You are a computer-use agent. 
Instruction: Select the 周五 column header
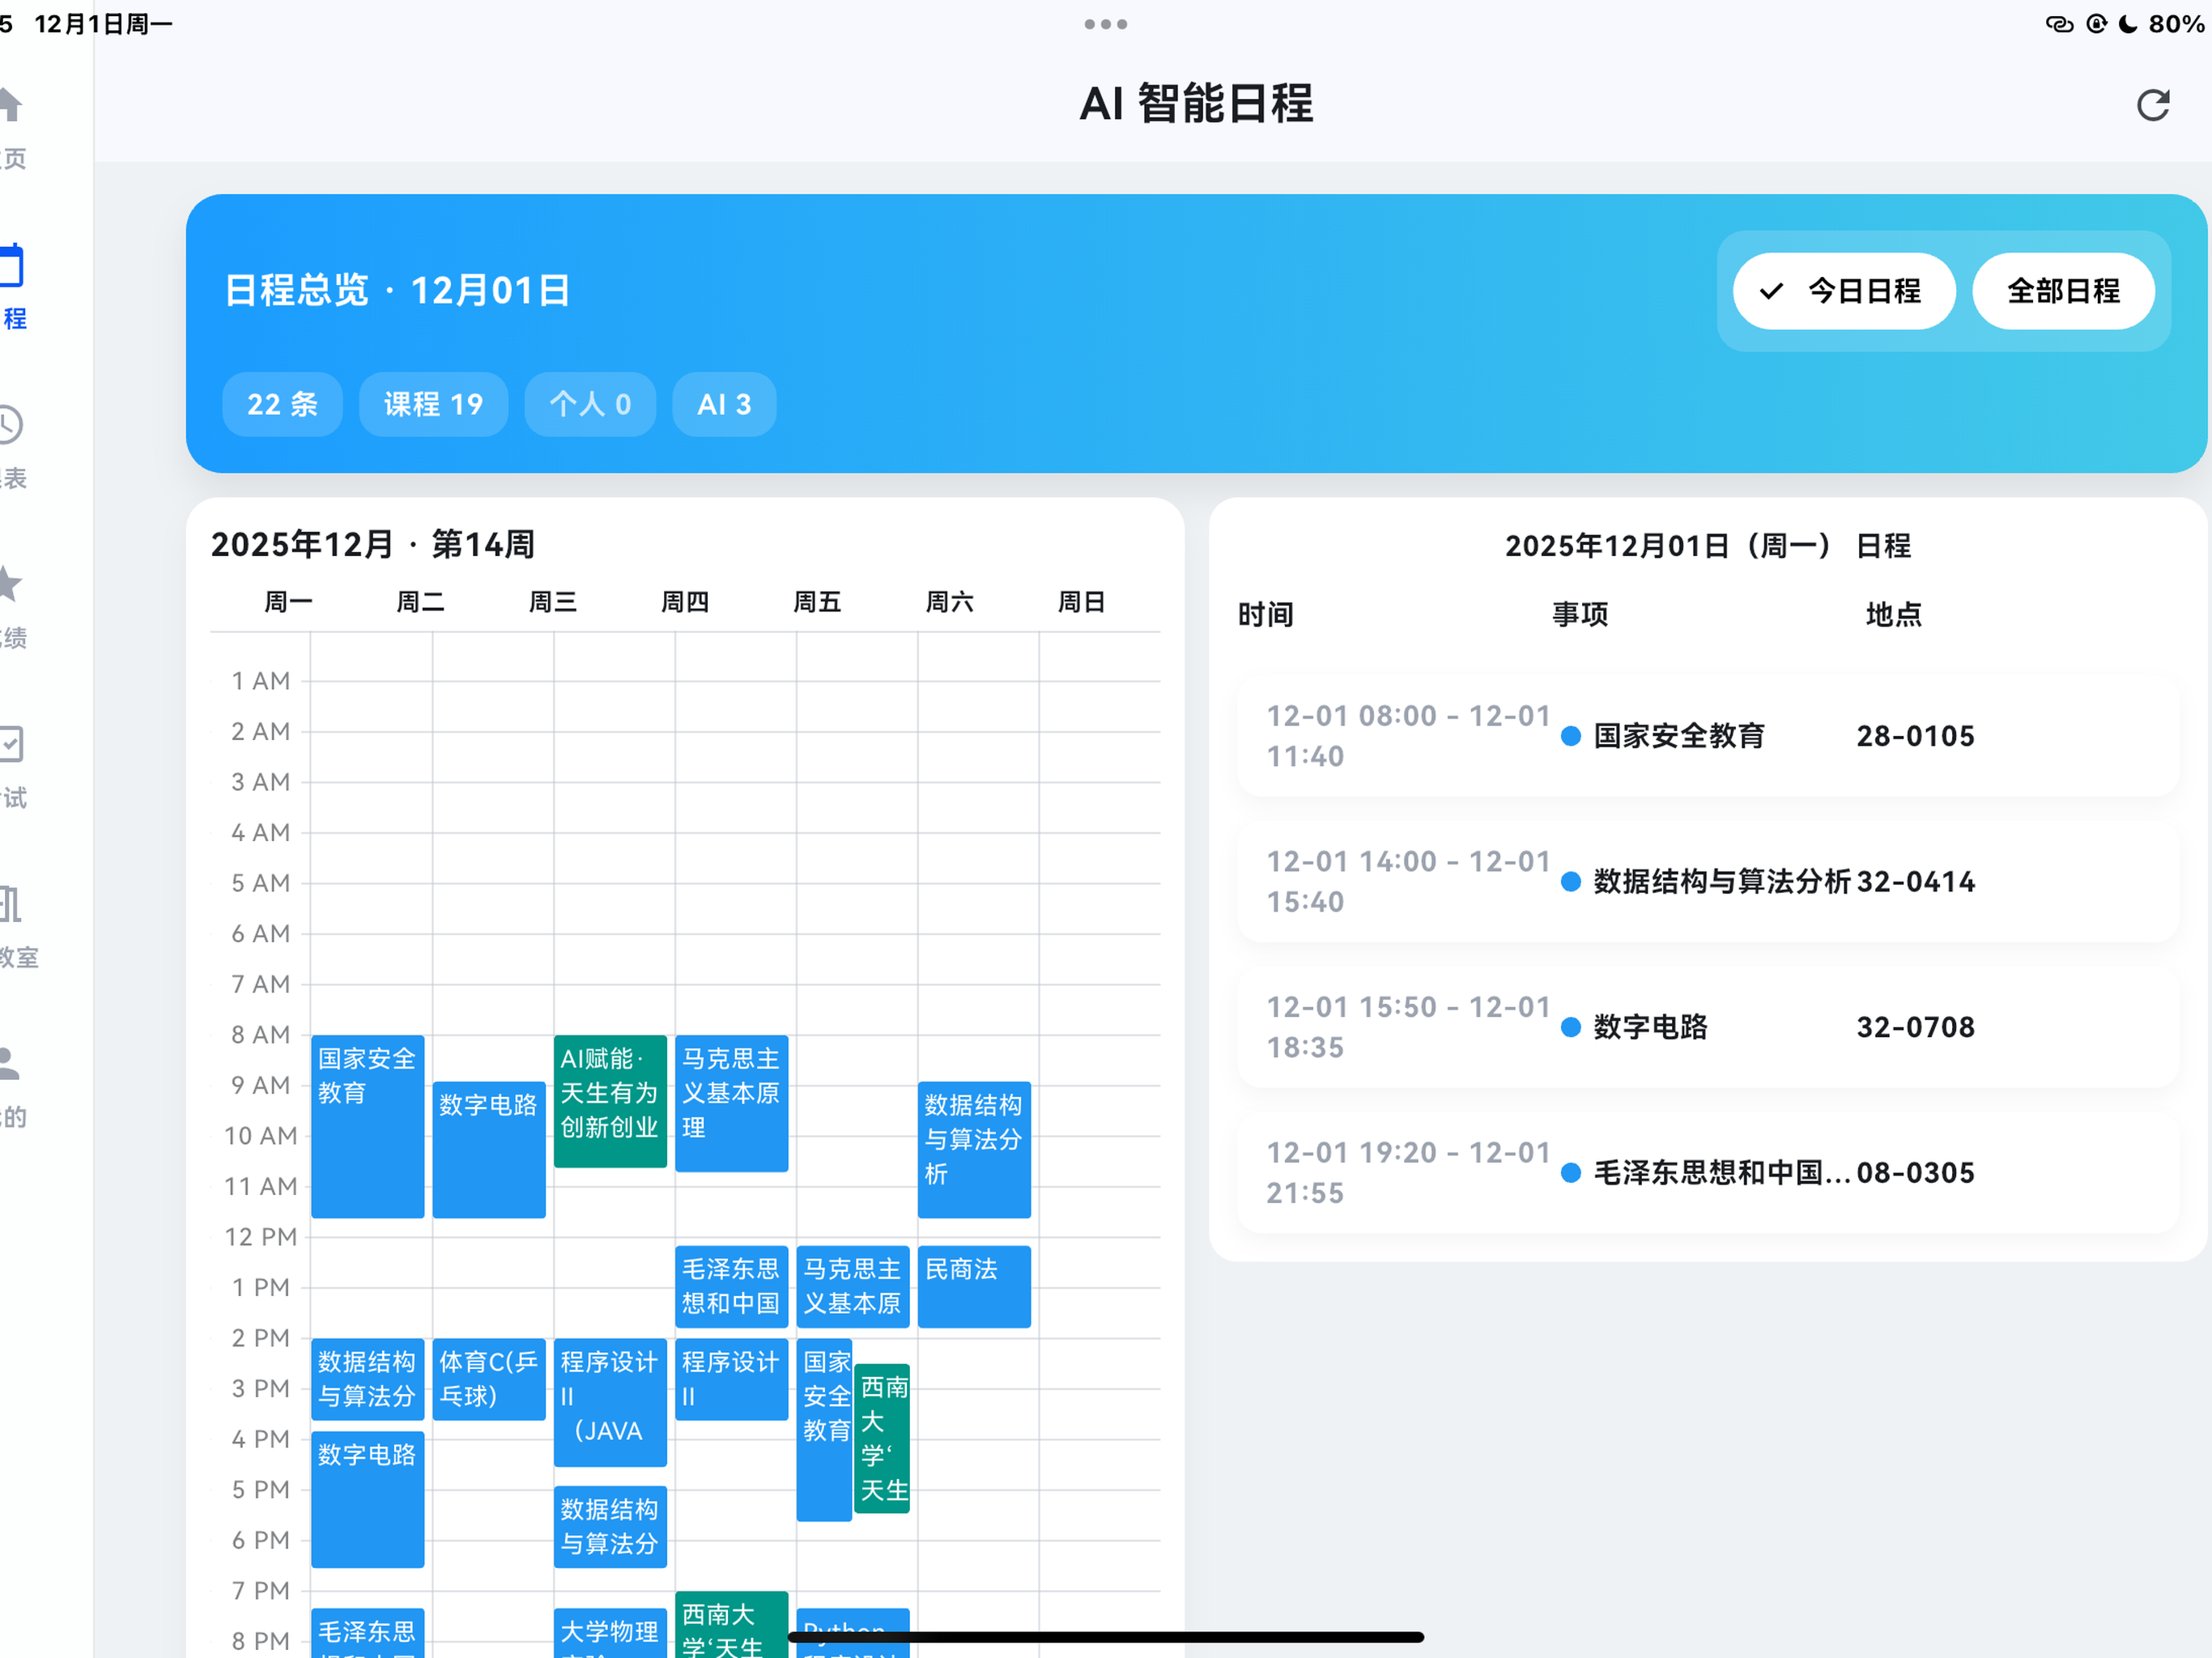point(817,602)
